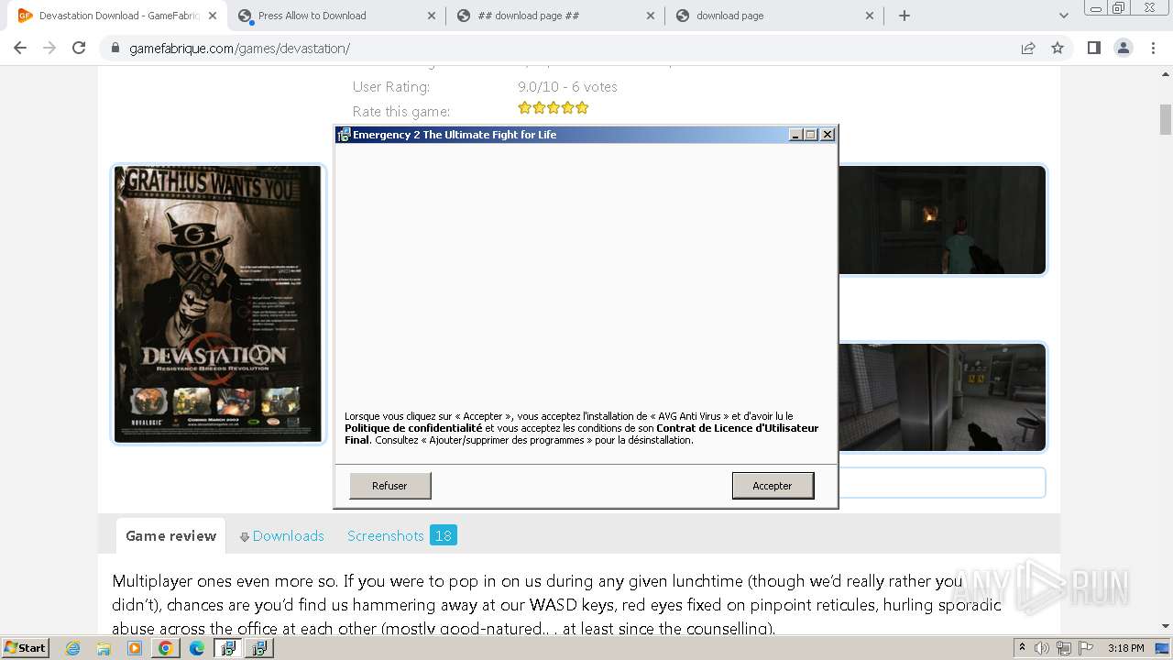Open the Politique de confidentialité link
This screenshot has height=660, width=1173.
[413, 428]
